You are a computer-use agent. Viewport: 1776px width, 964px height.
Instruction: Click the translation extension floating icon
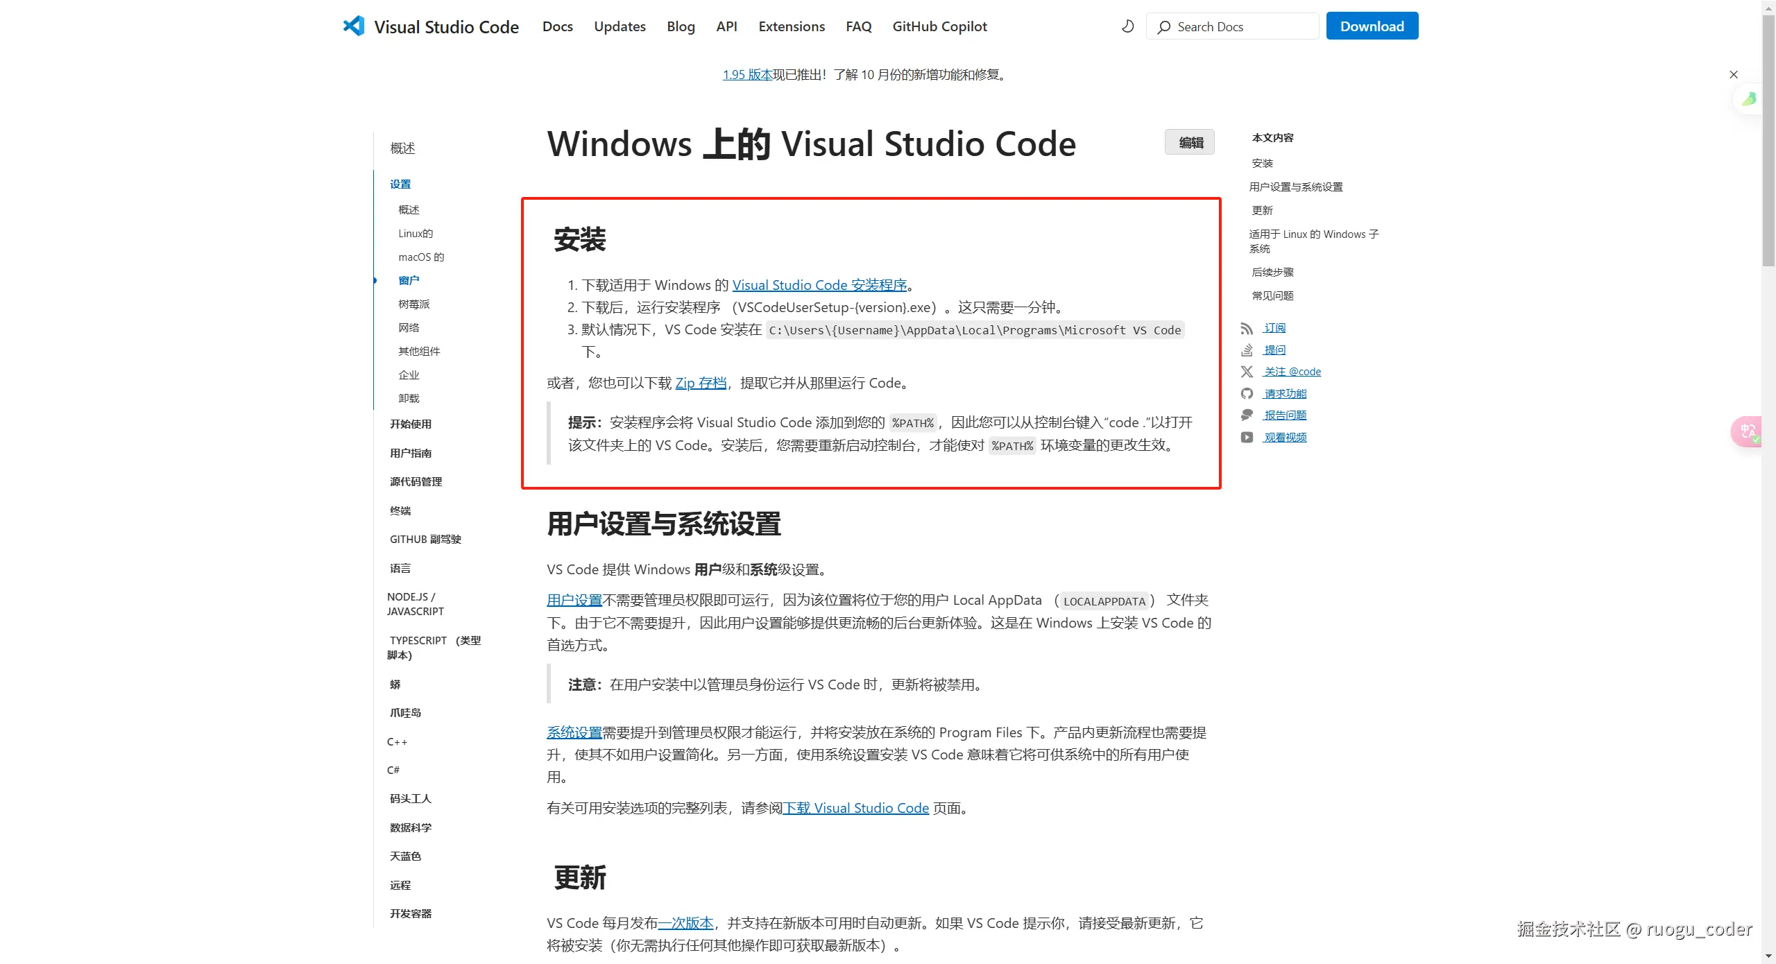point(1747,431)
